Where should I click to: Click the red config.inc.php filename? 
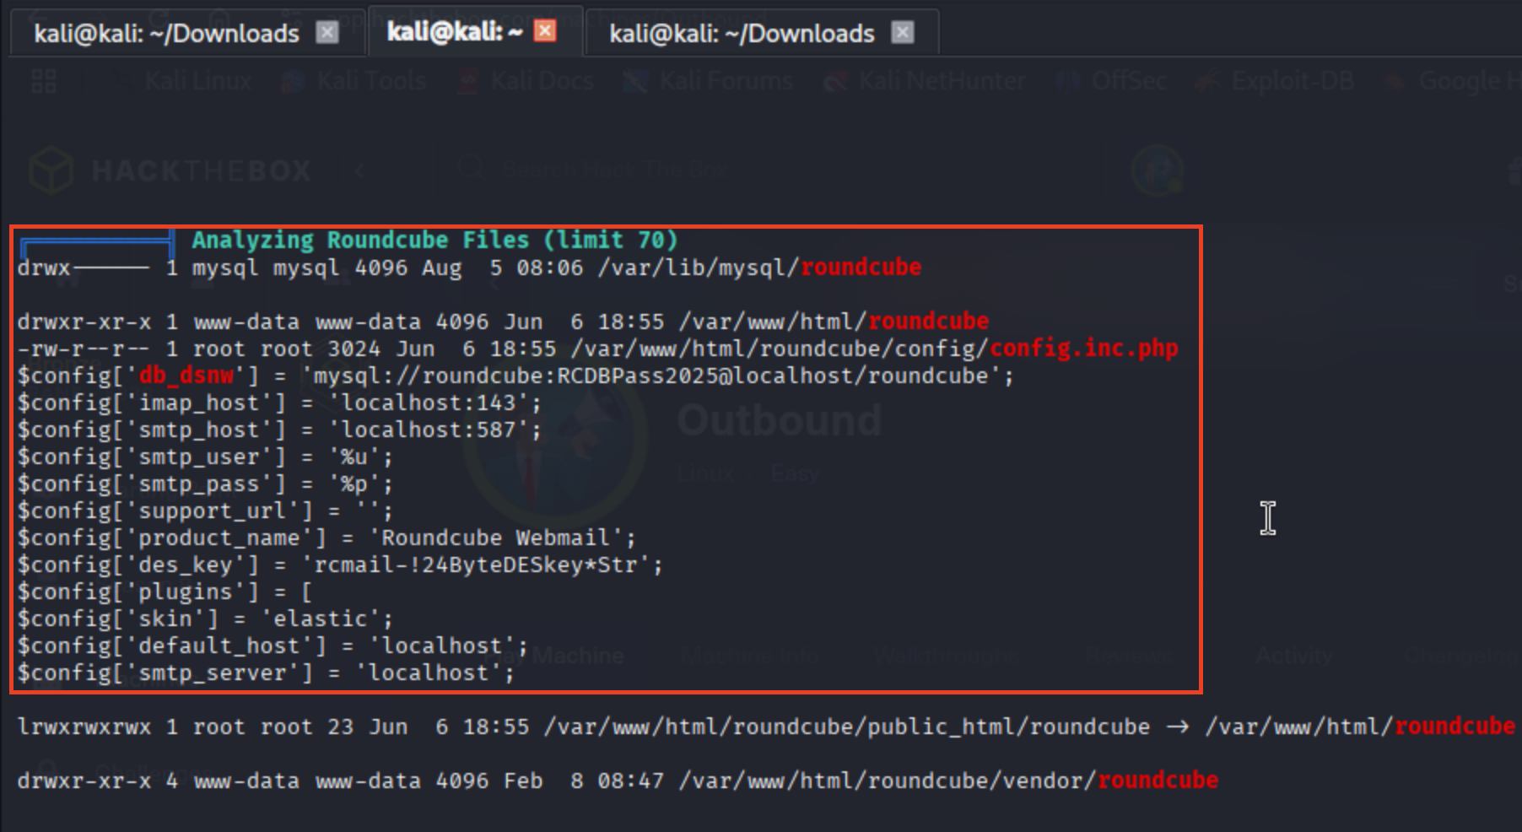pyautogui.click(x=1083, y=348)
